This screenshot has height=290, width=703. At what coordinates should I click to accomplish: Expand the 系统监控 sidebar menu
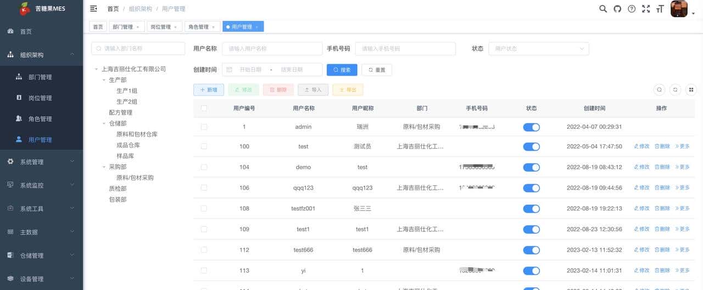(41, 185)
